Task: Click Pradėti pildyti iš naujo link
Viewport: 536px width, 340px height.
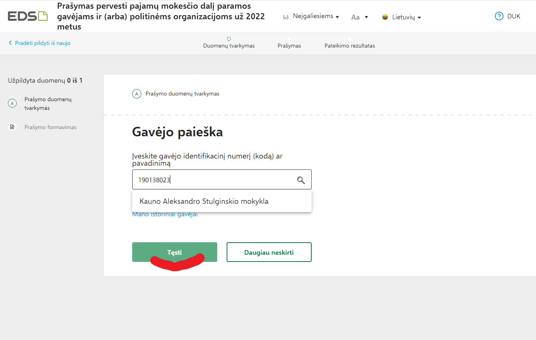Action: pos(43,43)
